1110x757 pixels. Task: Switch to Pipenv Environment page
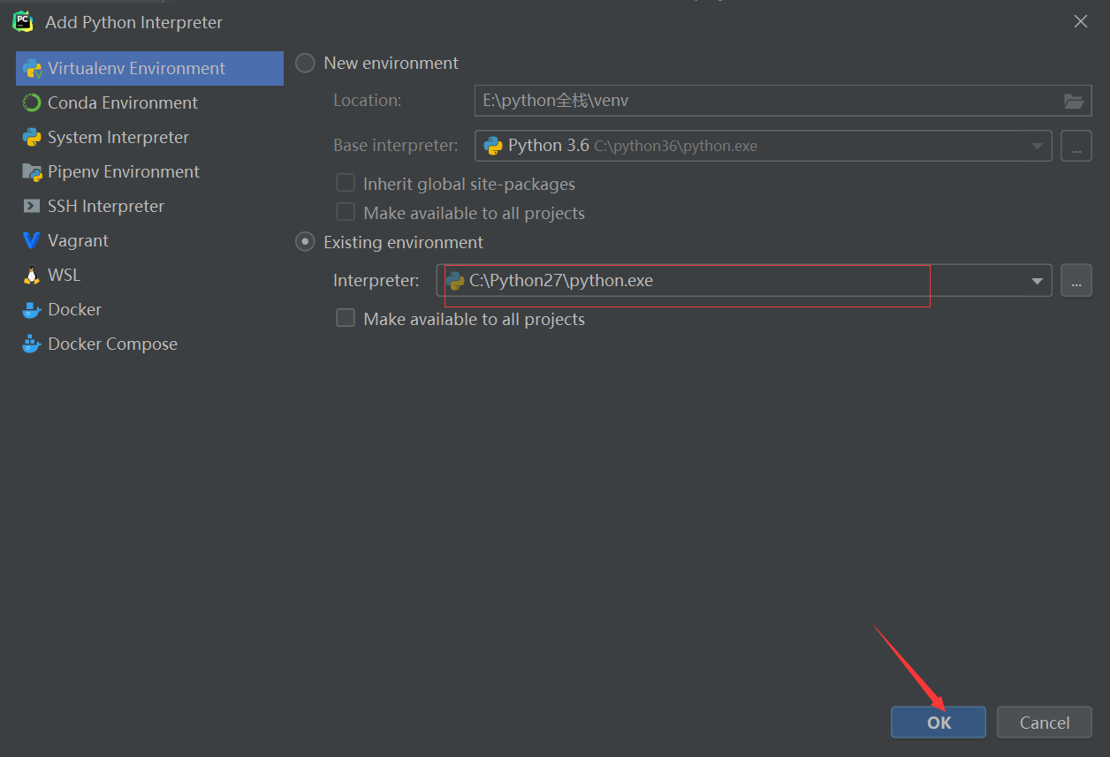point(149,172)
